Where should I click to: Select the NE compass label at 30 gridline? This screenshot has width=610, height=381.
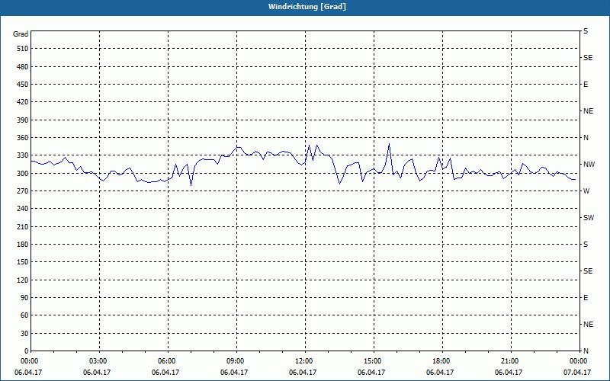[x=588, y=325]
